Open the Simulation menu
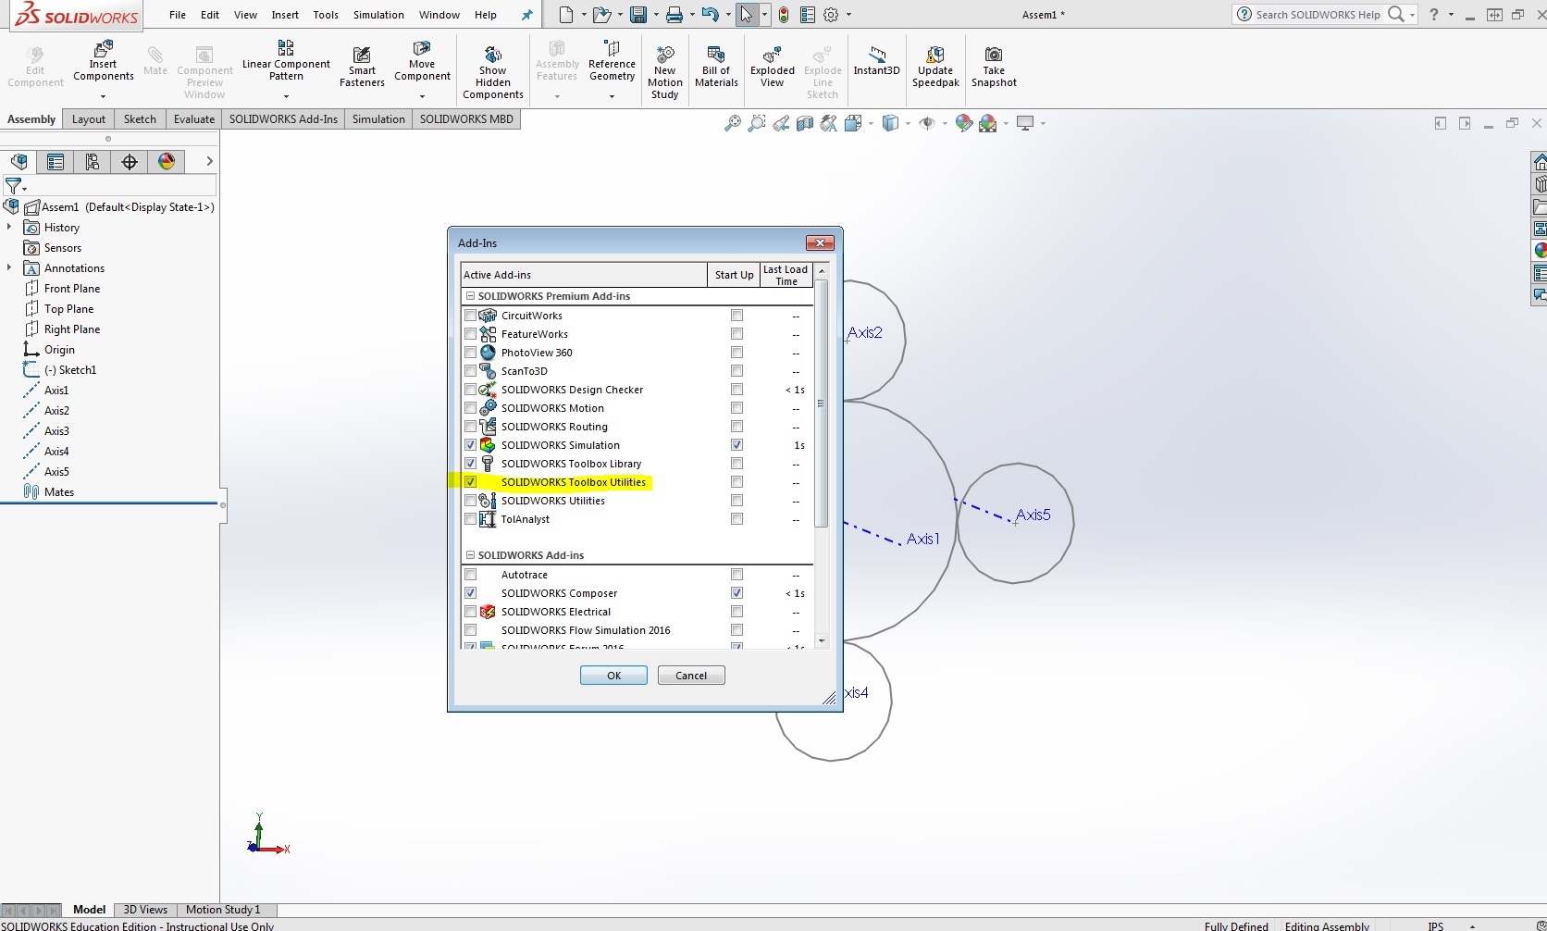The image size is (1547, 931). pos(378,15)
